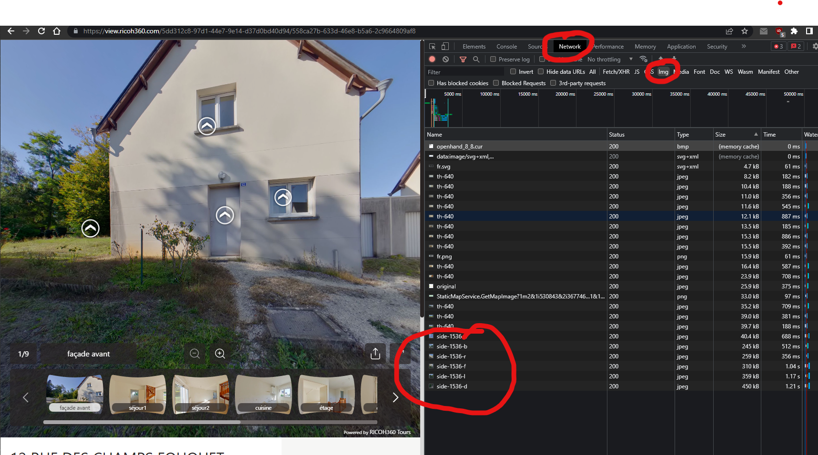Advance thumbnails with the right arrow
The width and height of the screenshot is (818, 455).
pyautogui.click(x=395, y=397)
